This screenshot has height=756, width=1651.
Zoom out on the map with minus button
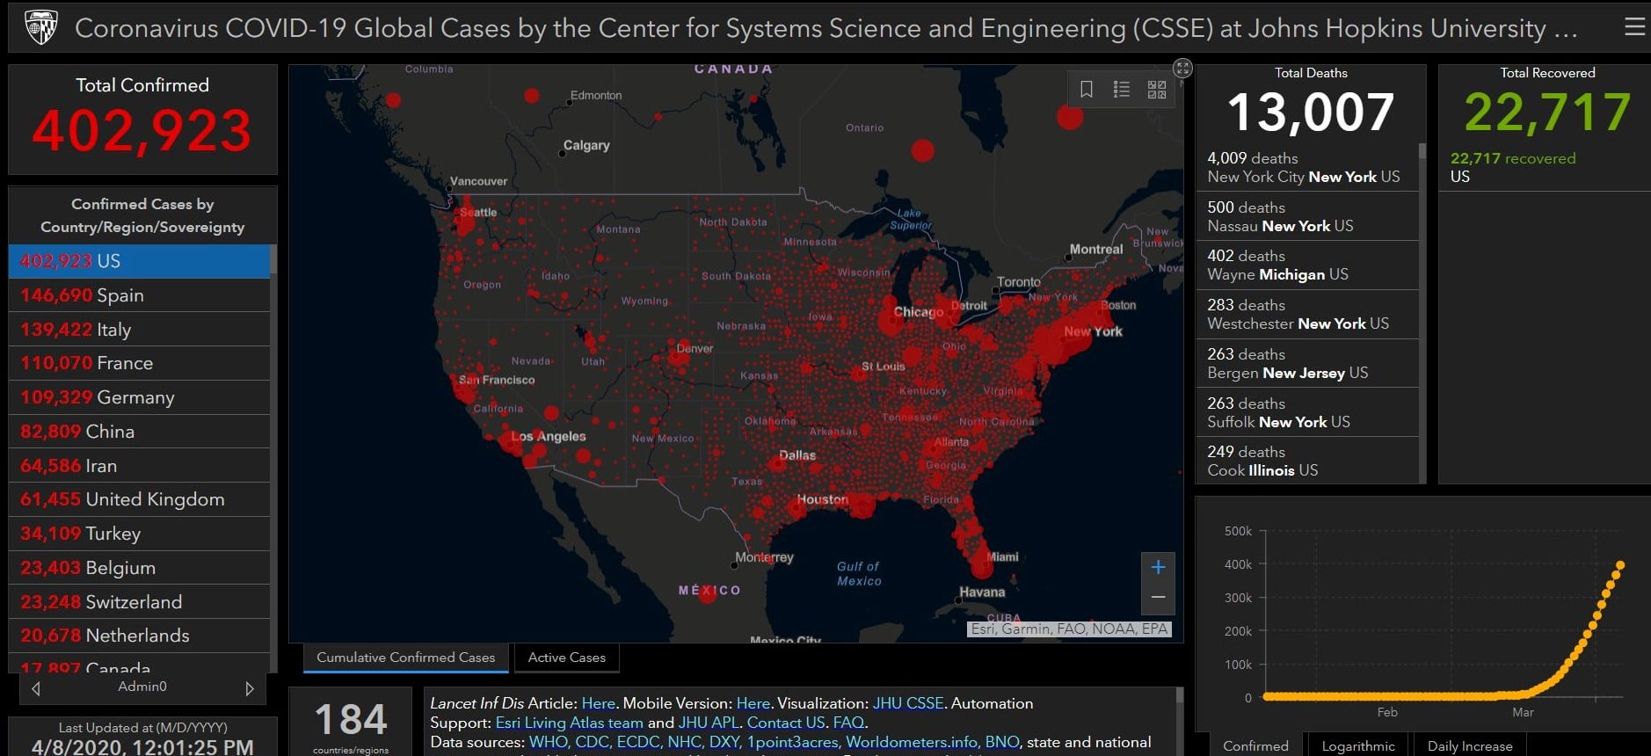(x=1158, y=598)
